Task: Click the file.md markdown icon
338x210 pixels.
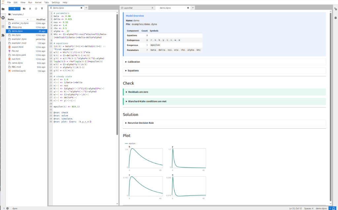Action: 10,51
